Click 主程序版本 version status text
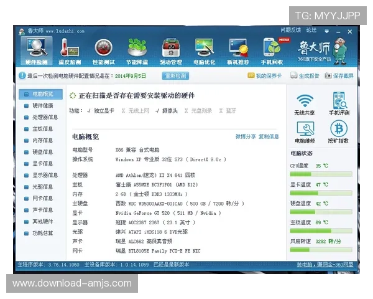Image resolution: width=373 pixels, height=299 pixels. tap(48, 265)
